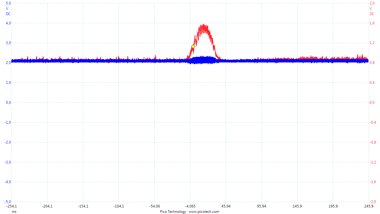
Task: Click the blue channel DC coupling label
Action: (x=8, y=14)
